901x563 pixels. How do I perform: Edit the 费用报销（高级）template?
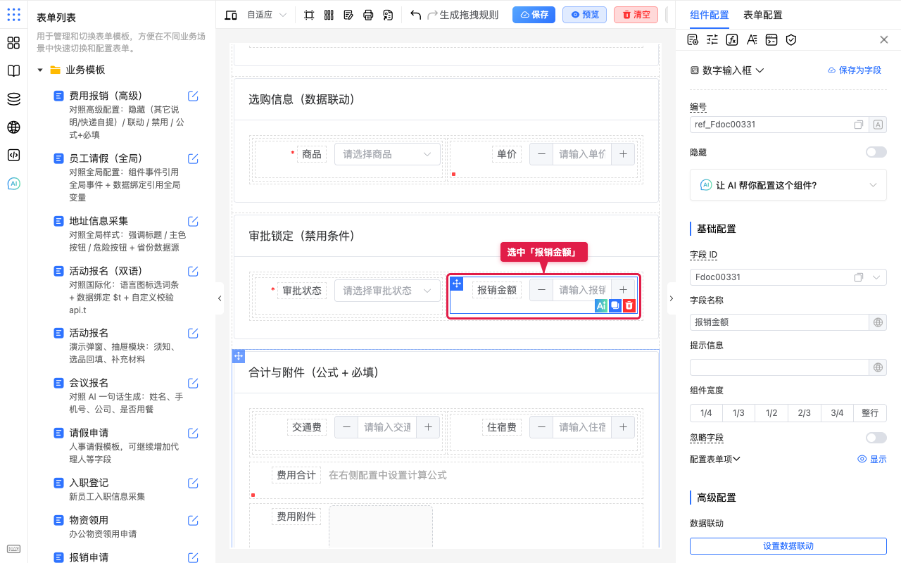[193, 96]
